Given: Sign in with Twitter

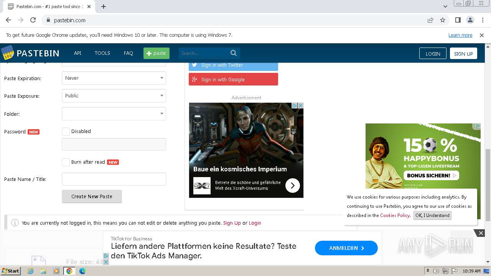Looking at the screenshot, I should click(233, 65).
